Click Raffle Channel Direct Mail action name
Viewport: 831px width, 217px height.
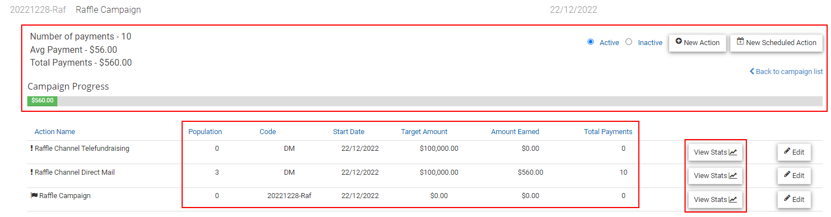pos(75,172)
